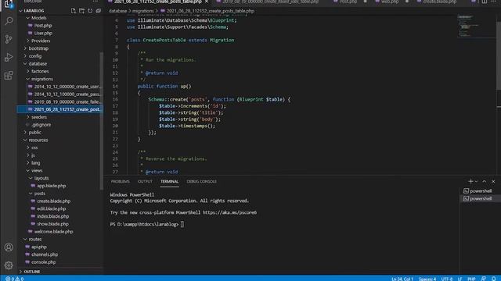Close the terminal panel
This screenshot has height=281, width=501.
pyautogui.click(x=493, y=181)
